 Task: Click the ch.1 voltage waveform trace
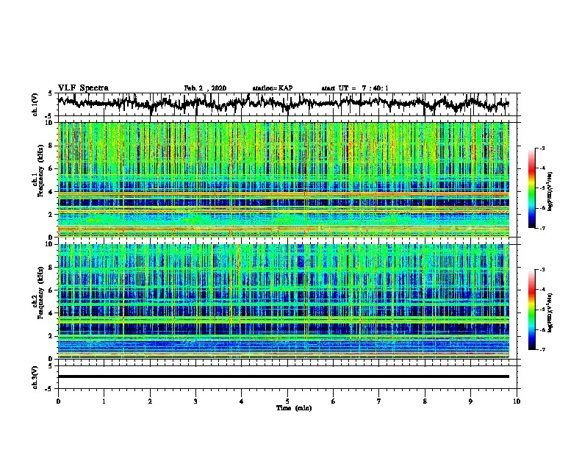click(284, 104)
